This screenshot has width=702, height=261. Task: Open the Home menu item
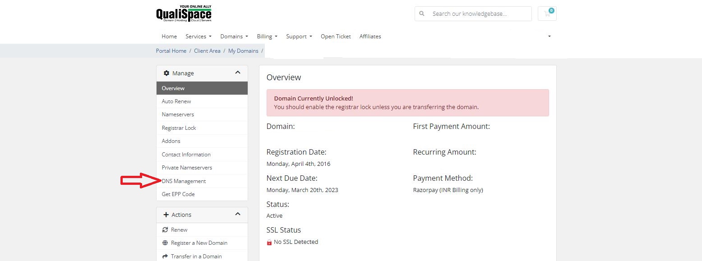point(169,37)
